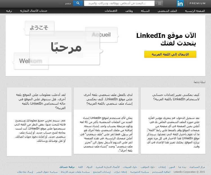Open the حلول المبيعات sales solutions link
This screenshot has width=211, height=175.
(130, 167)
